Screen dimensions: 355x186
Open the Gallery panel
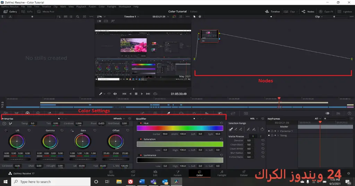[10, 11]
